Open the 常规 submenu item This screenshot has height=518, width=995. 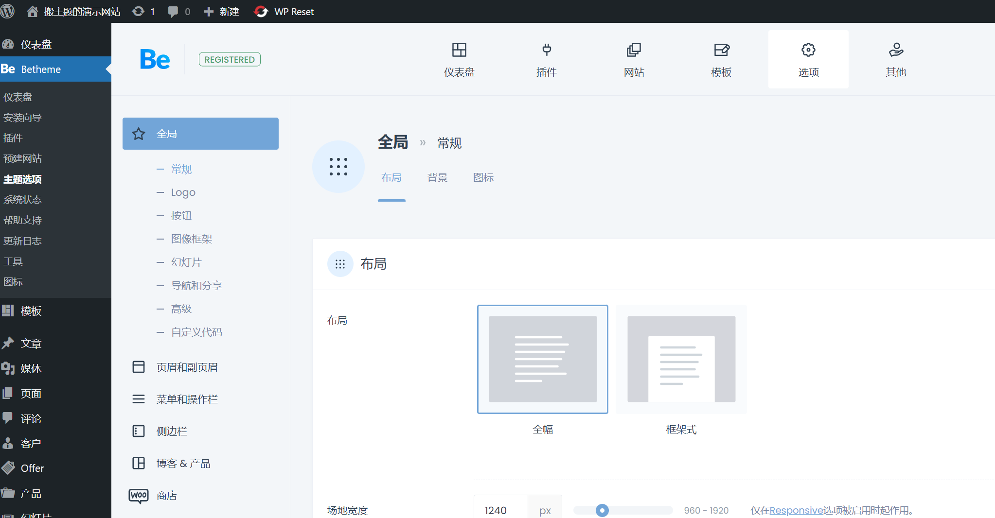click(181, 169)
